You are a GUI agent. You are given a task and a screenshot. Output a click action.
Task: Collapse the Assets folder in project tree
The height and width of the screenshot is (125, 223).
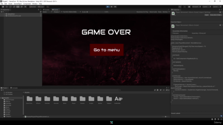coord(1,98)
